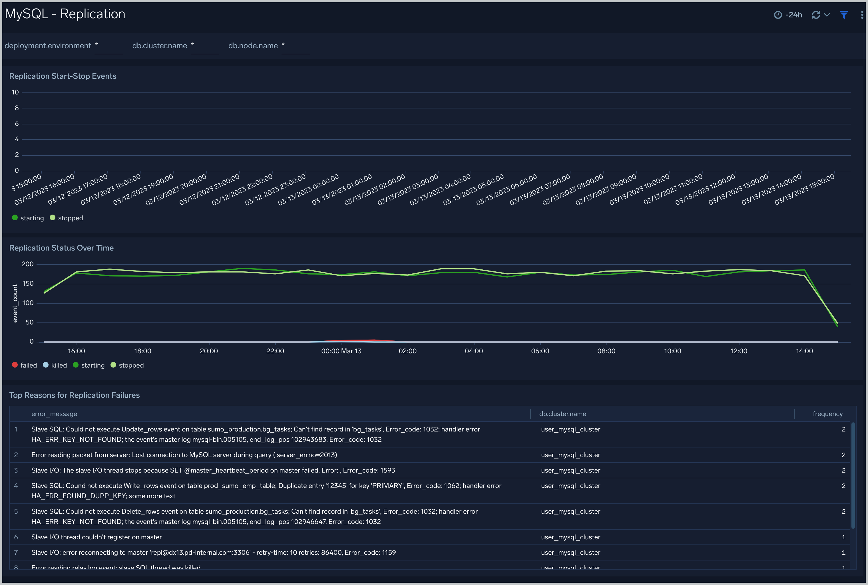The image size is (868, 585).
Task: Click the refresh dashboard icon
Action: pyautogui.click(x=816, y=15)
